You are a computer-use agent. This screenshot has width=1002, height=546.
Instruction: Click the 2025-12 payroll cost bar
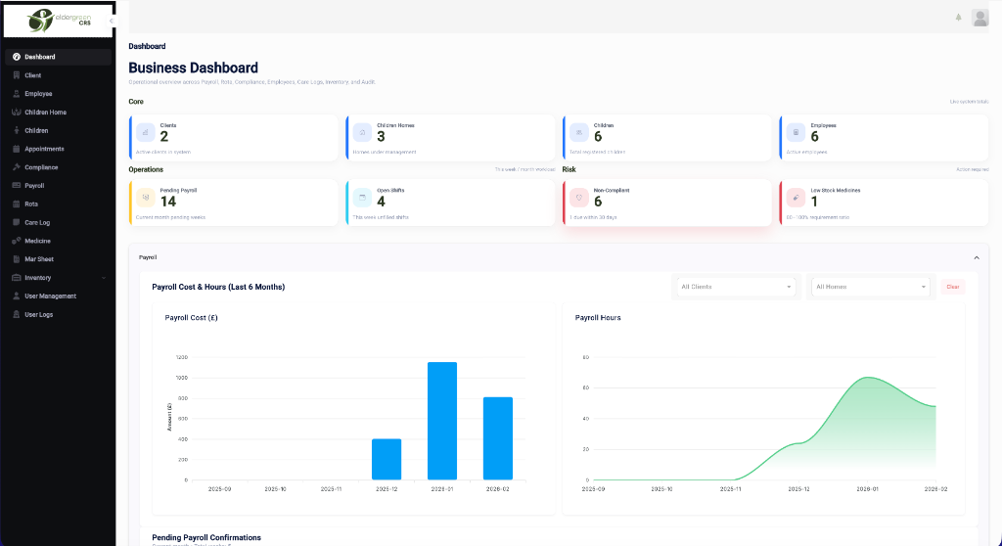(387, 459)
